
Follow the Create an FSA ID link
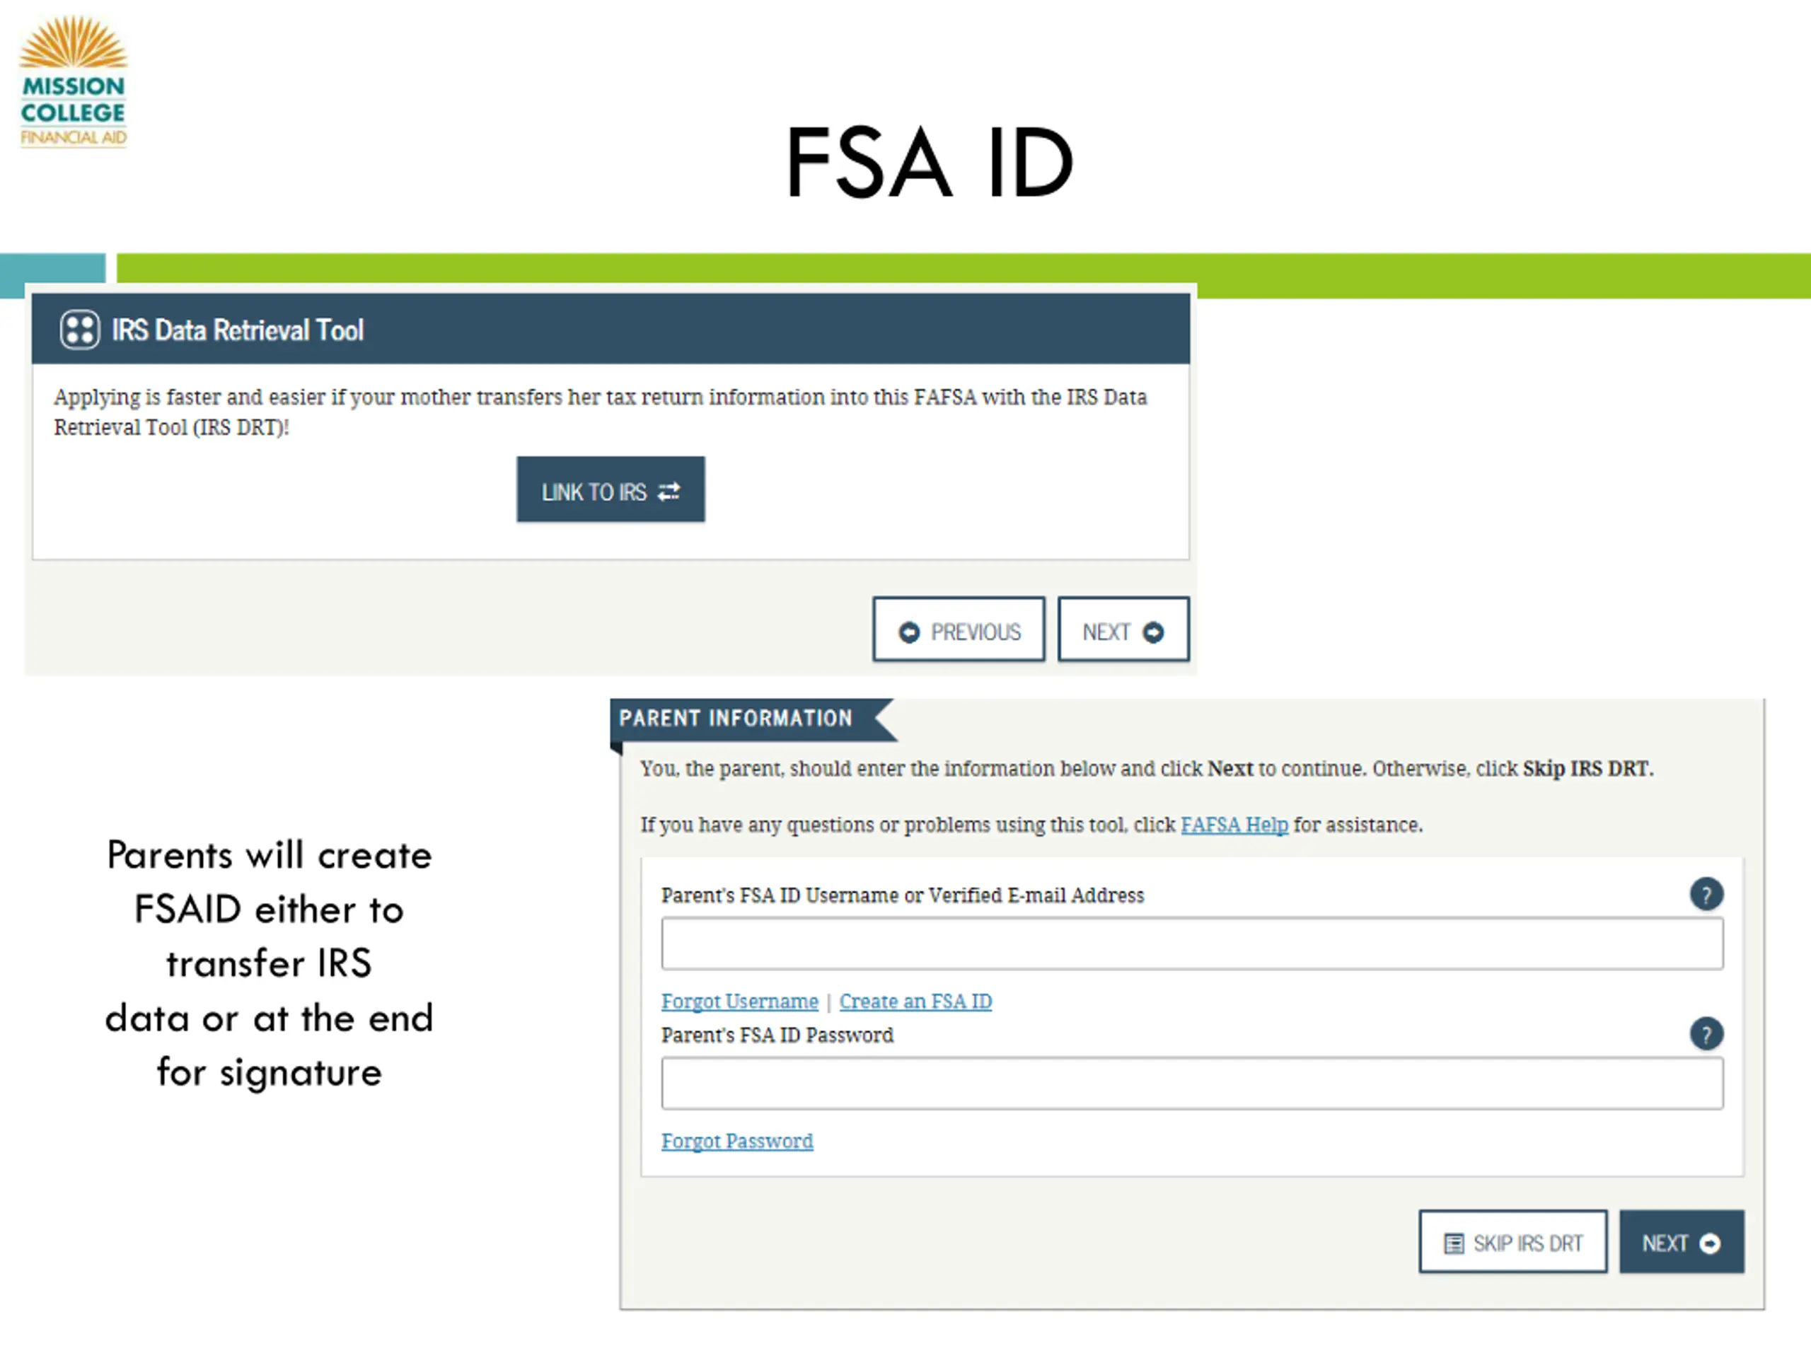[x=915, y=1002]
